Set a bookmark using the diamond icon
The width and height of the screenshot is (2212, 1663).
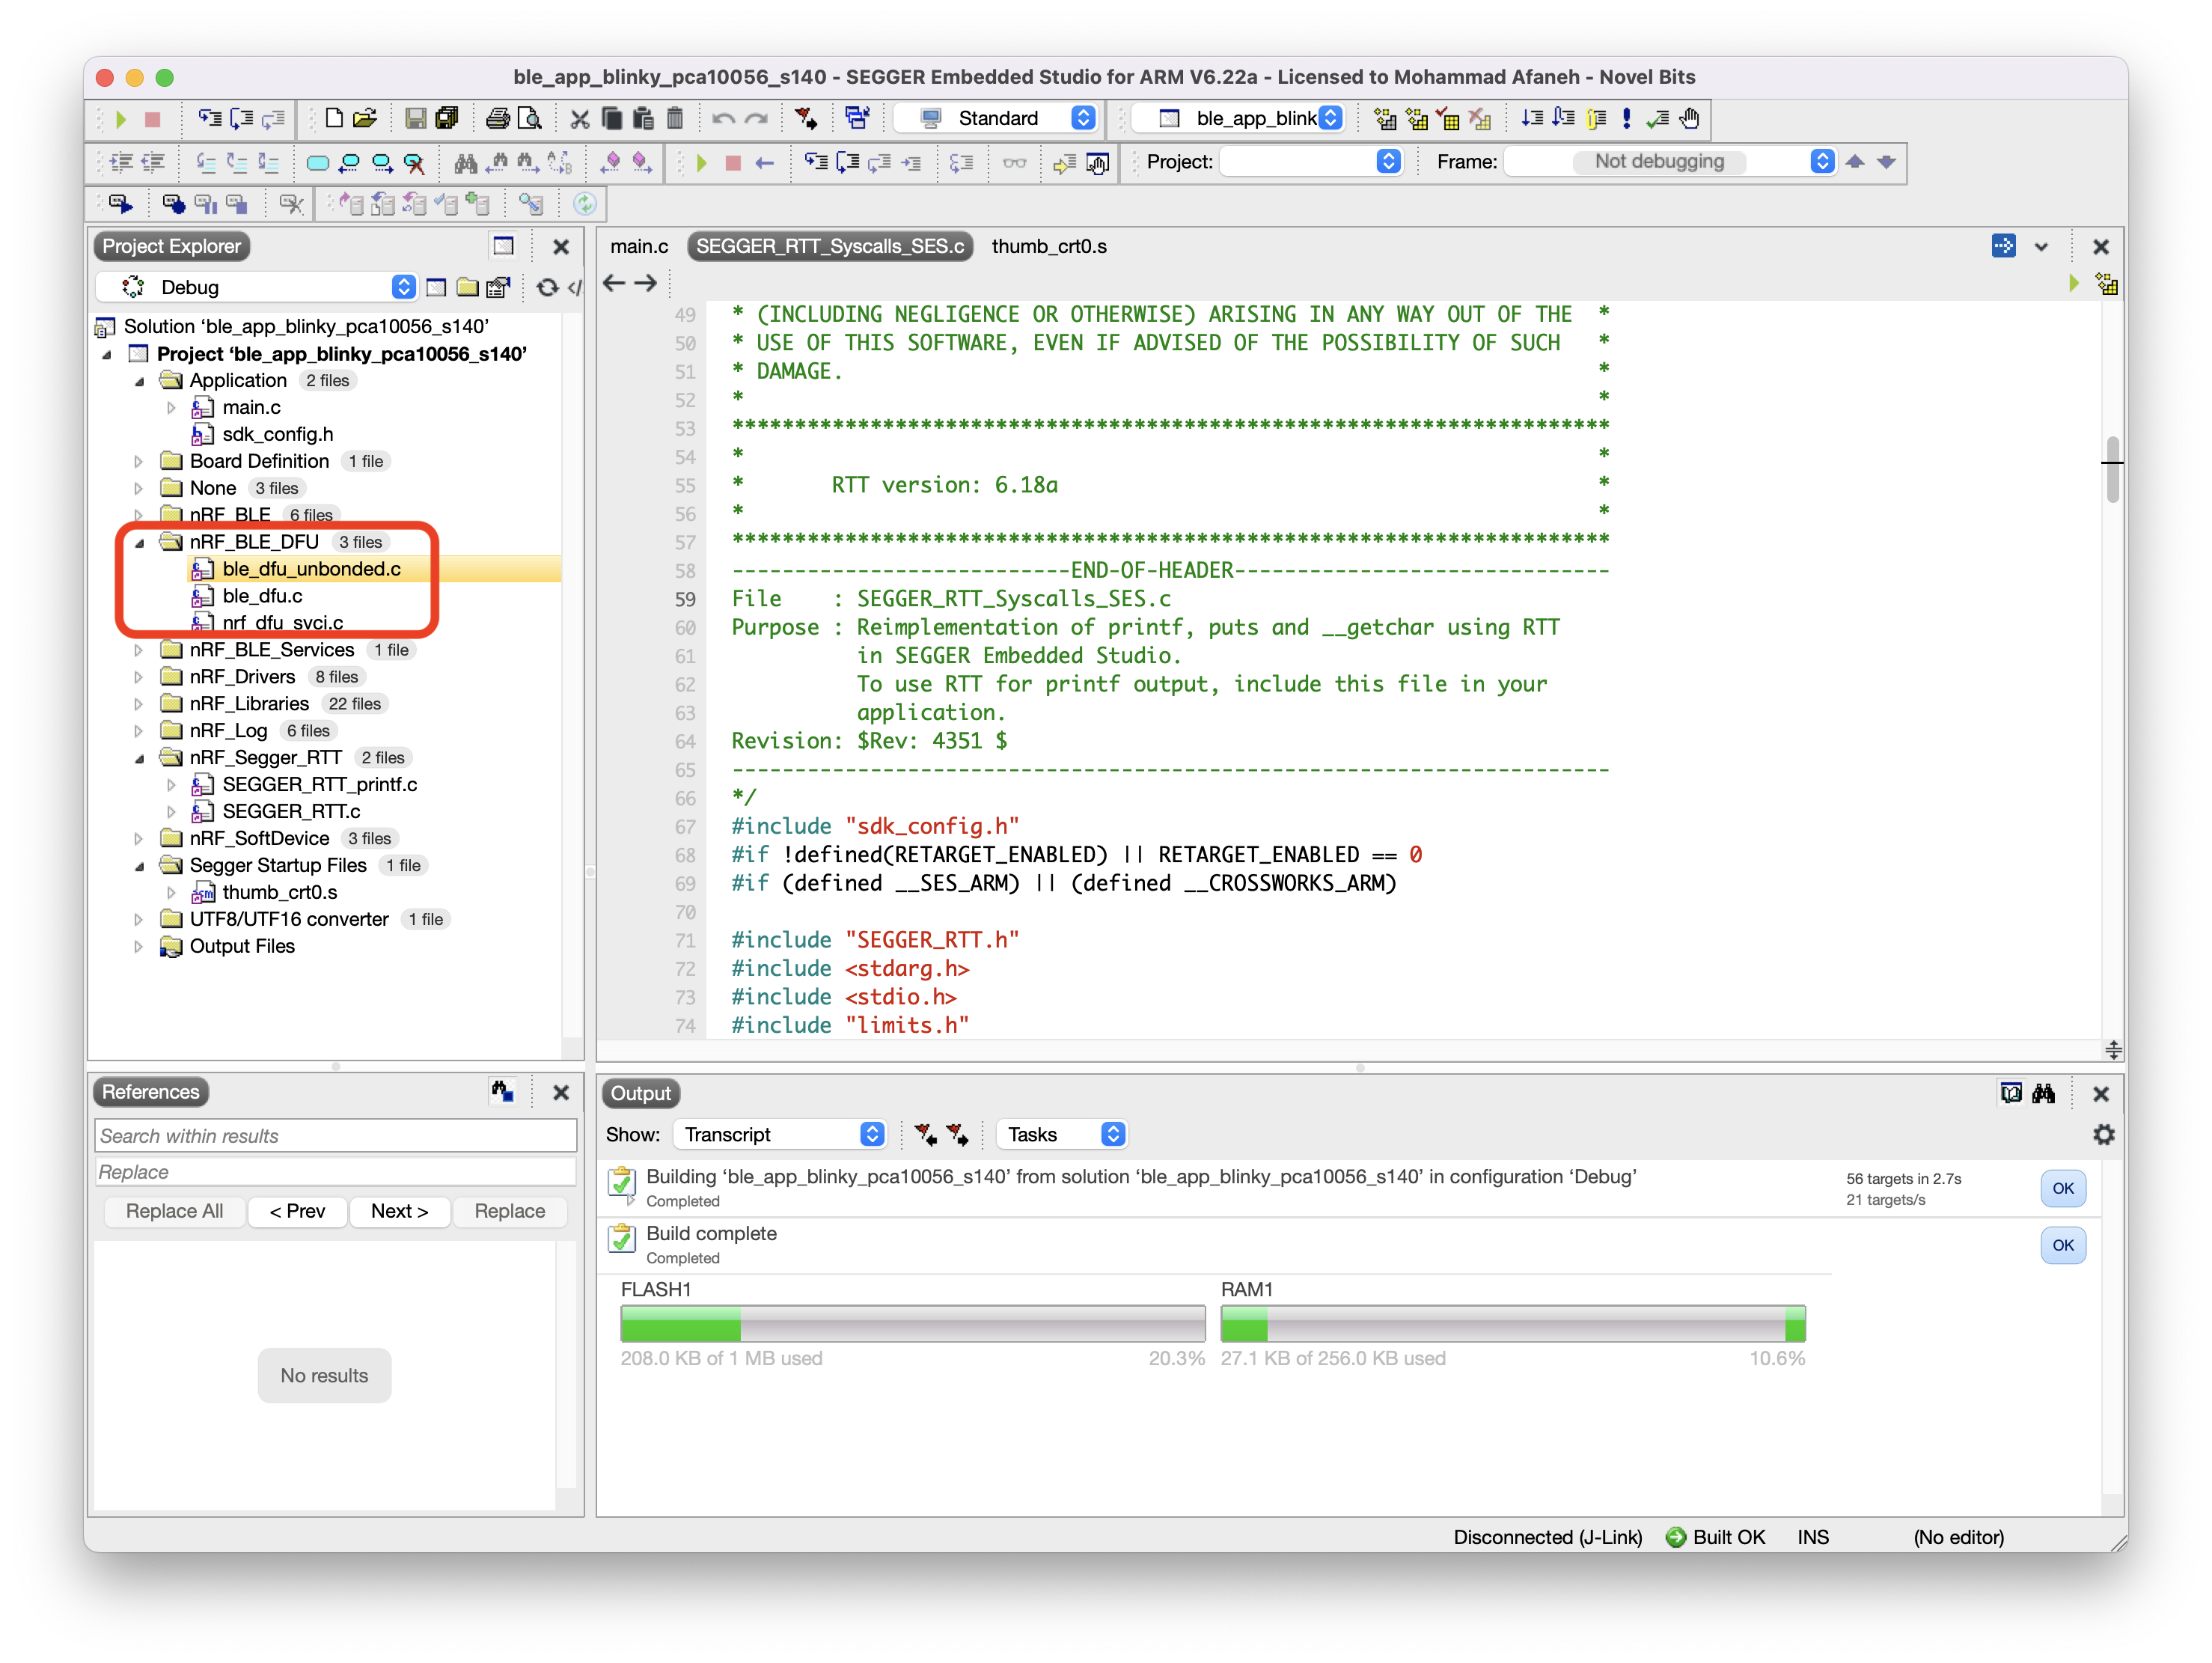(x=611, y=162)
